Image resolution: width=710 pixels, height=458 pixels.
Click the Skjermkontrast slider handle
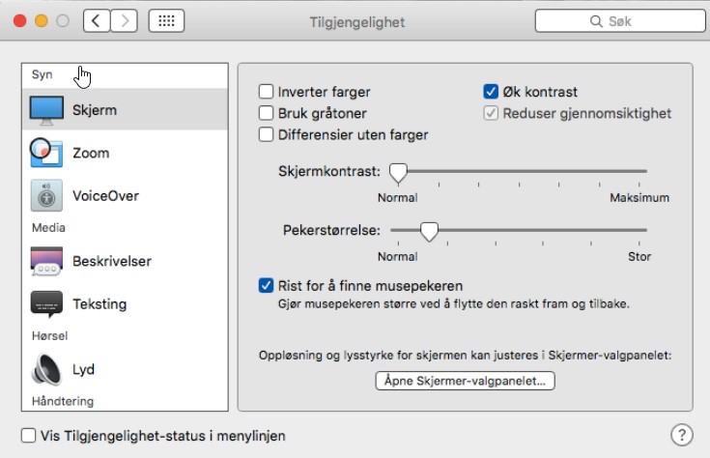(x=397, y=172)
